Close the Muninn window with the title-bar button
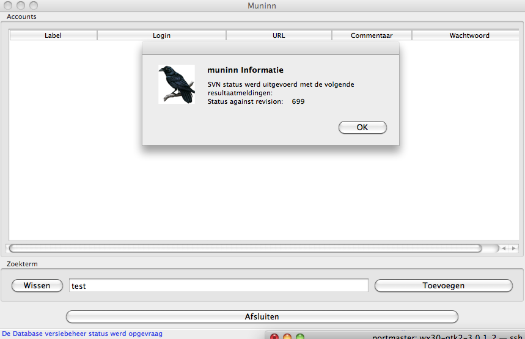525x339 pixels. [x=8, y=5]
